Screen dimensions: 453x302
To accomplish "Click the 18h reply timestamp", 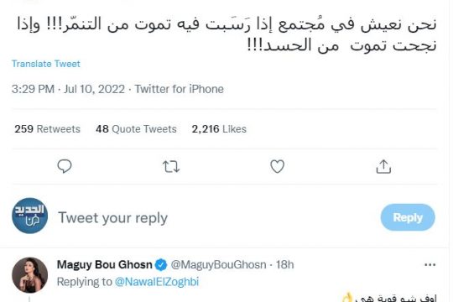I will (x=285, y=265).
